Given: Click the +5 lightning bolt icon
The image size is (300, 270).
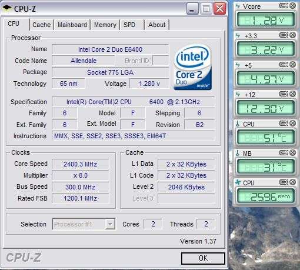Looking at the screenshot, I should coord(238,65).
